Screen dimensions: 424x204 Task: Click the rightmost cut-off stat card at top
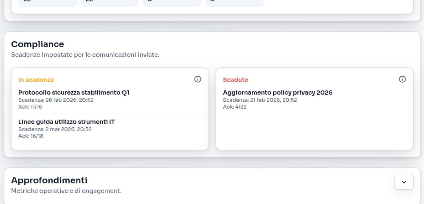234,3
